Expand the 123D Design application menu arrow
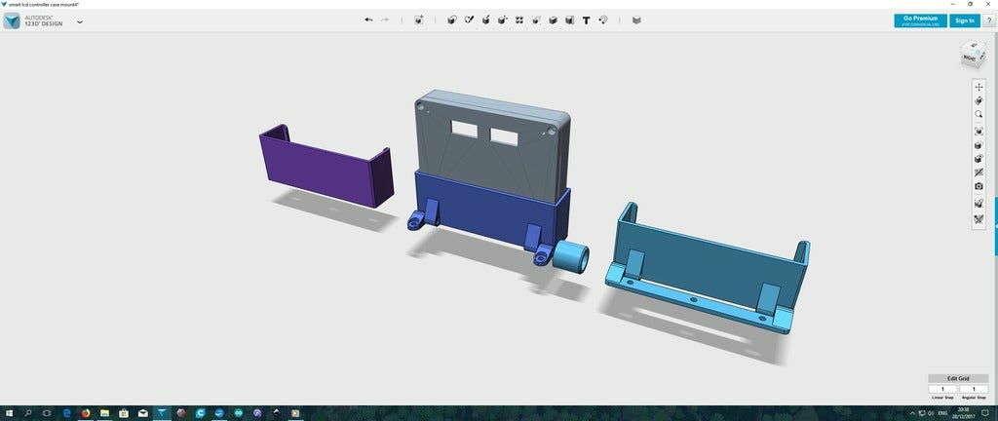998x421 pixels. point(79,21)
